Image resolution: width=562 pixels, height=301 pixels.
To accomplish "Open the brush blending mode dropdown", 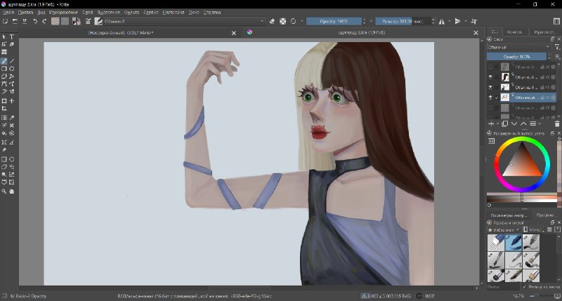I will click(184, 22).
